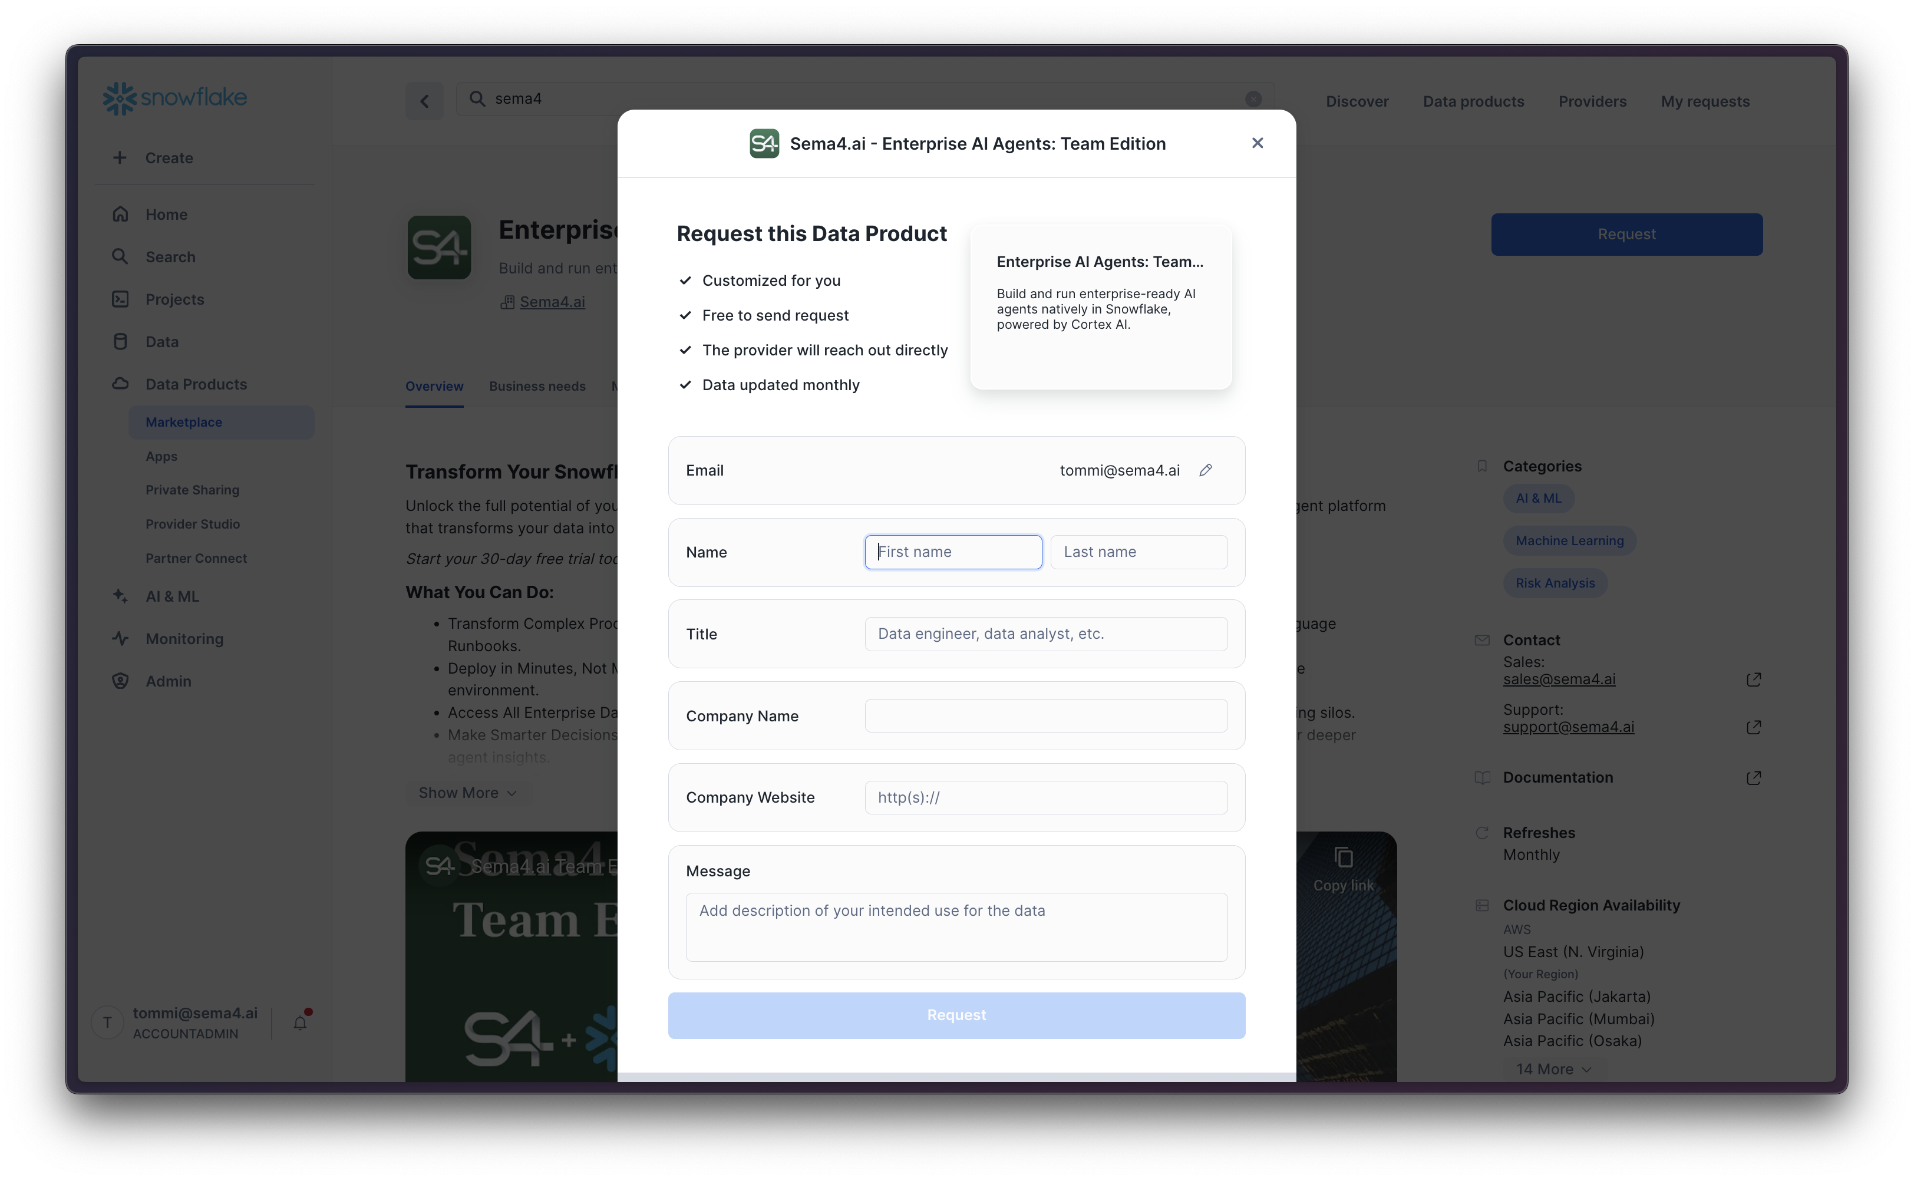The height and width of the screenshot is (1181, 1914).
Task: Click the 'Asia Pacific (Mumbai)' region text
Action: [1578, 1018]
